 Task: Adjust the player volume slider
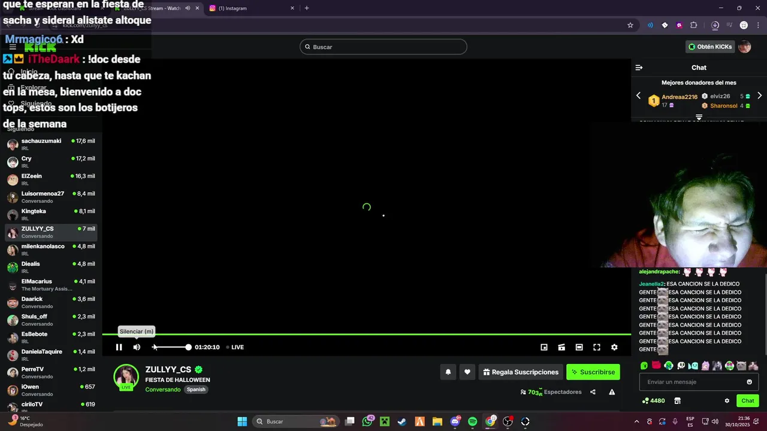(x=171, y=347)
